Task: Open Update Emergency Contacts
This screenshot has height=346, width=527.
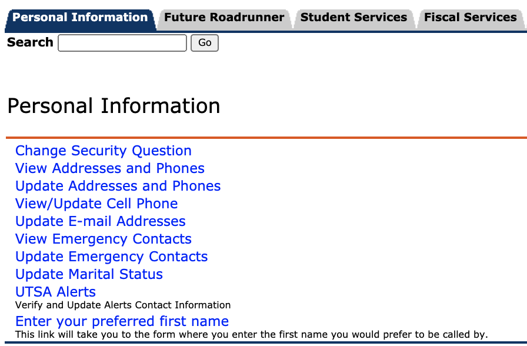Action: pyautogui.click(x=111, y=257)
